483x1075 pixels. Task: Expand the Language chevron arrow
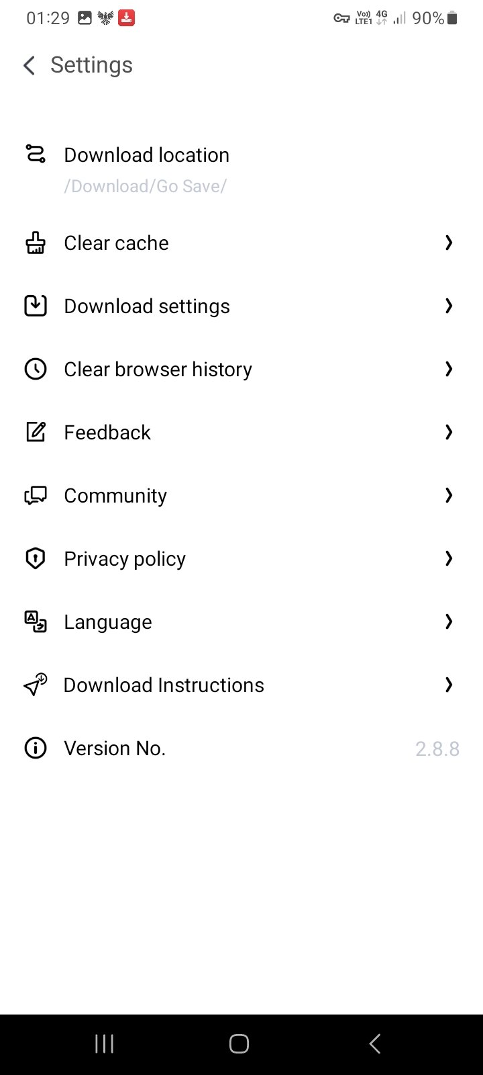pyautogui.click(x=449, y=621)
